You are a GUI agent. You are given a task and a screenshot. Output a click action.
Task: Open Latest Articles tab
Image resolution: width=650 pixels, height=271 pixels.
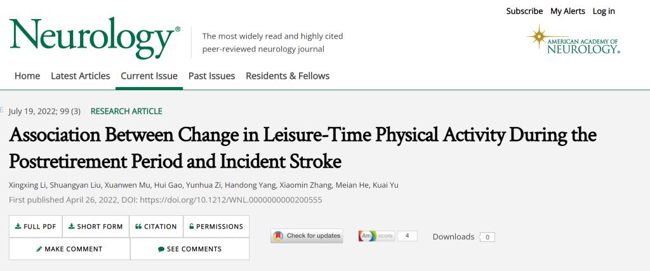(x=81, y=76)
